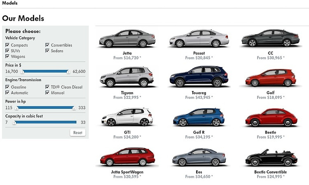The image size is (309, 185).
Task: Open the silver Passat car image
Action: 199,38
